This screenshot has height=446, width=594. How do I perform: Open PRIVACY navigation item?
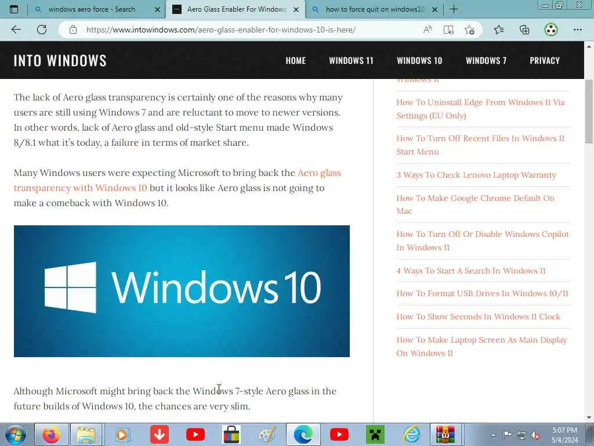545,60
